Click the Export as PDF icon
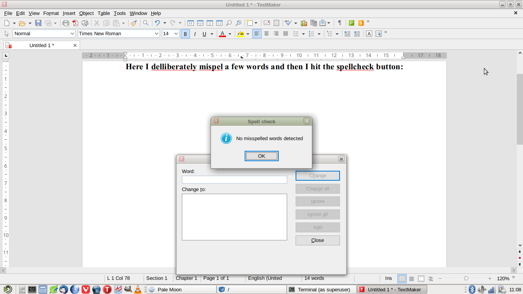Image resolution: width=523 pixels, height=294 pixels. click(x=75, y=23)
